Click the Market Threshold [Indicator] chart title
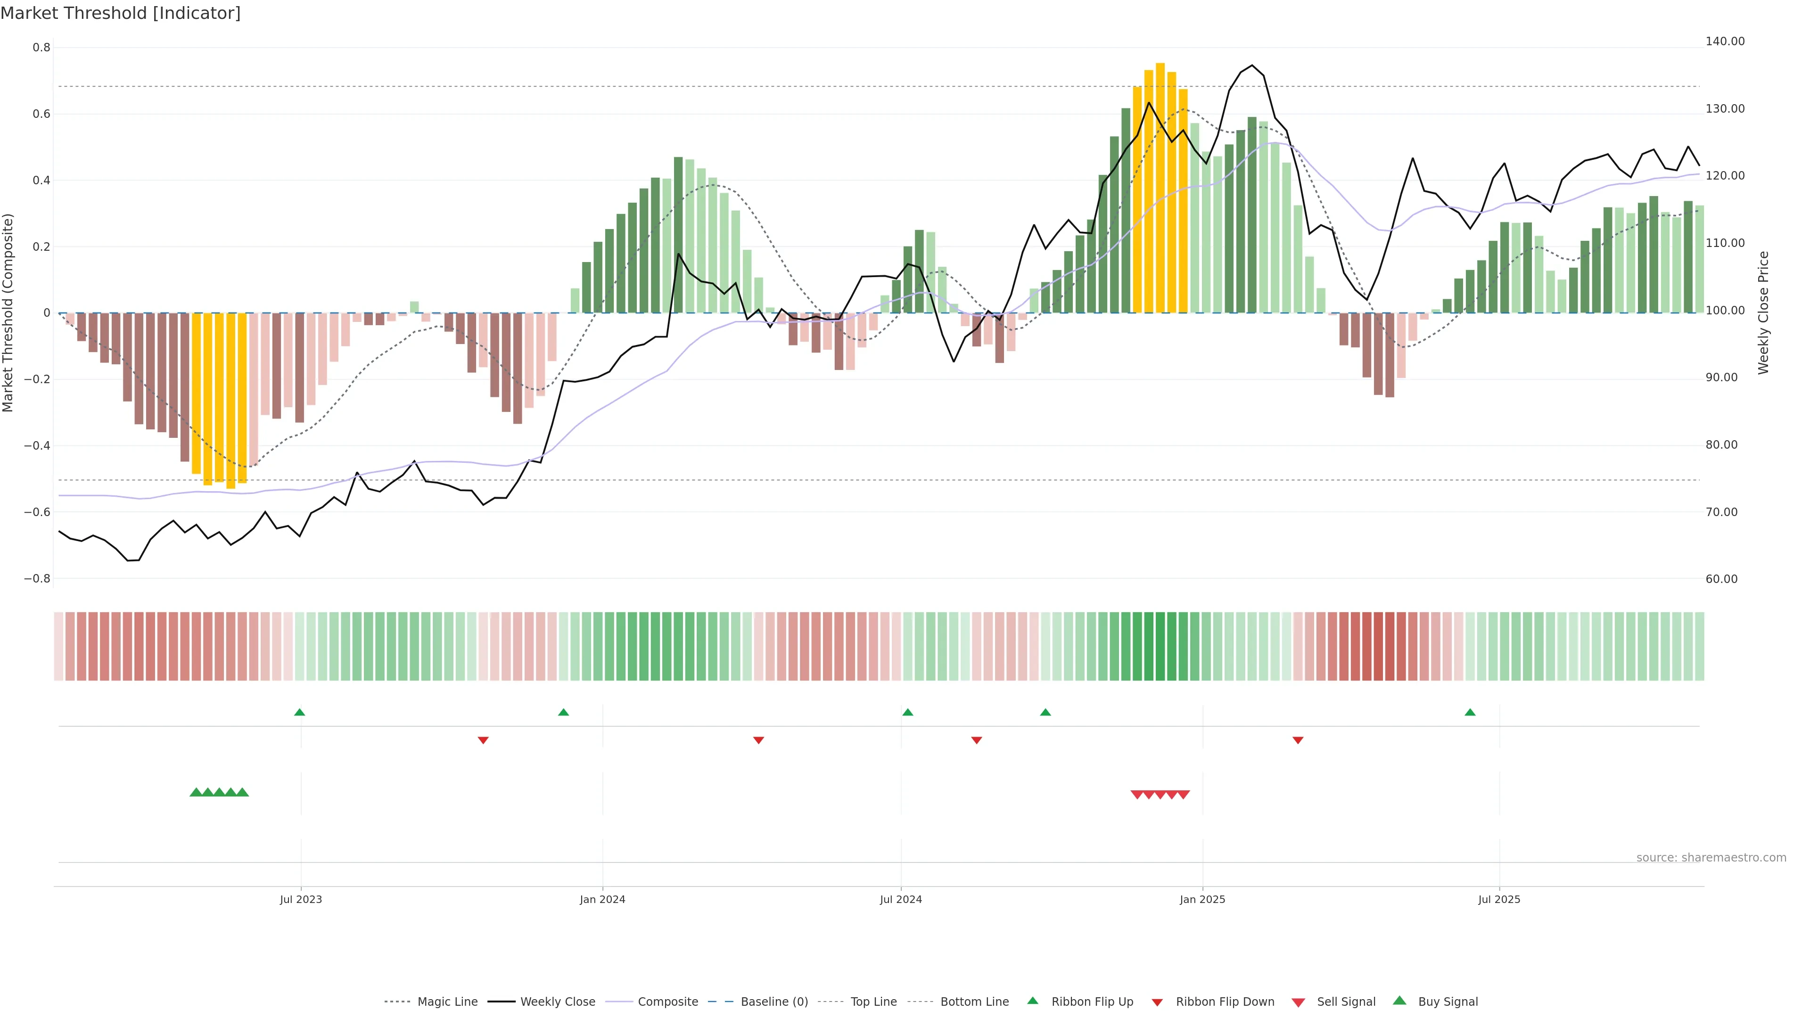1810x1018 pixels. click(x=120, y=13)
